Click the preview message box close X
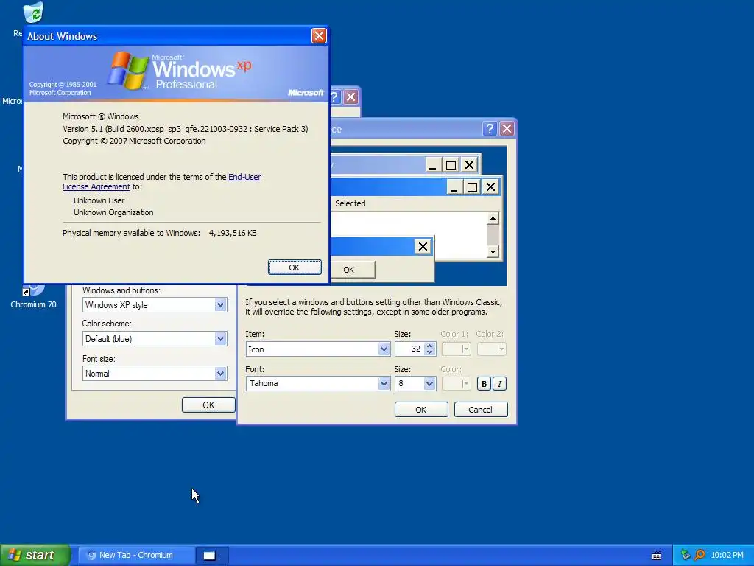Viewport: 754px width, 566px height. (423, 246)
